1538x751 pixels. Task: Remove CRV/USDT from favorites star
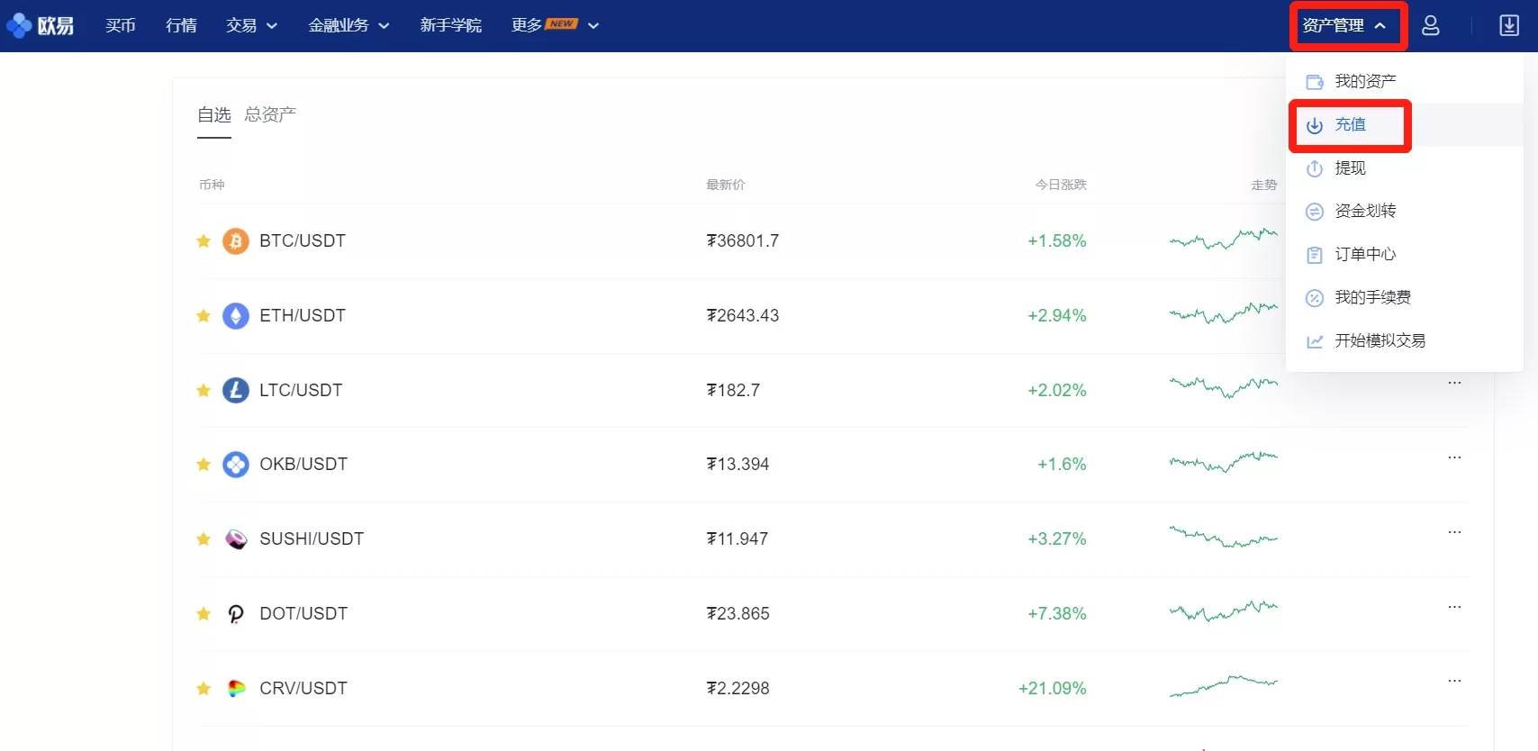204,689
